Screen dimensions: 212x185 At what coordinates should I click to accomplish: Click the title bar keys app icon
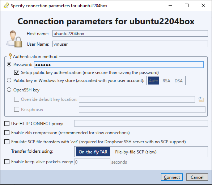[6, 5]
